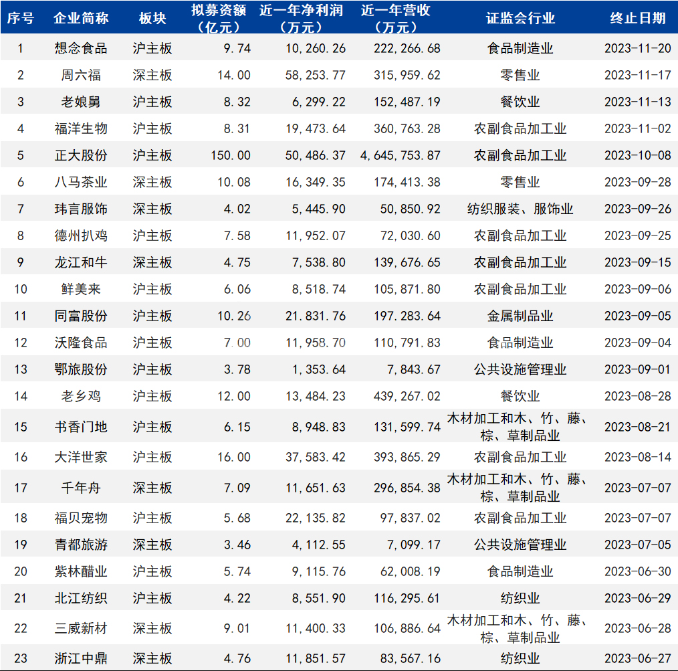Select 德州扒鸡 in the table
Screen dimensions: 678x671
pyautogui.click(x=81, y=235)
